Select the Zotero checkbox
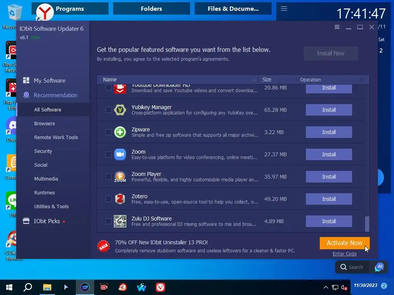The image size is (394, 295). tap(108, 199)
